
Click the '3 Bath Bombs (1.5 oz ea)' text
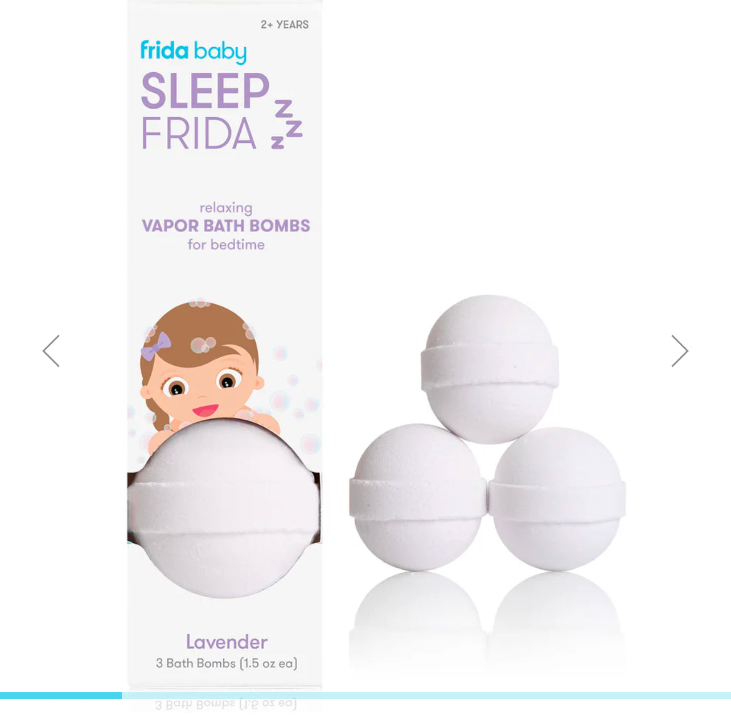pos(227,663)
